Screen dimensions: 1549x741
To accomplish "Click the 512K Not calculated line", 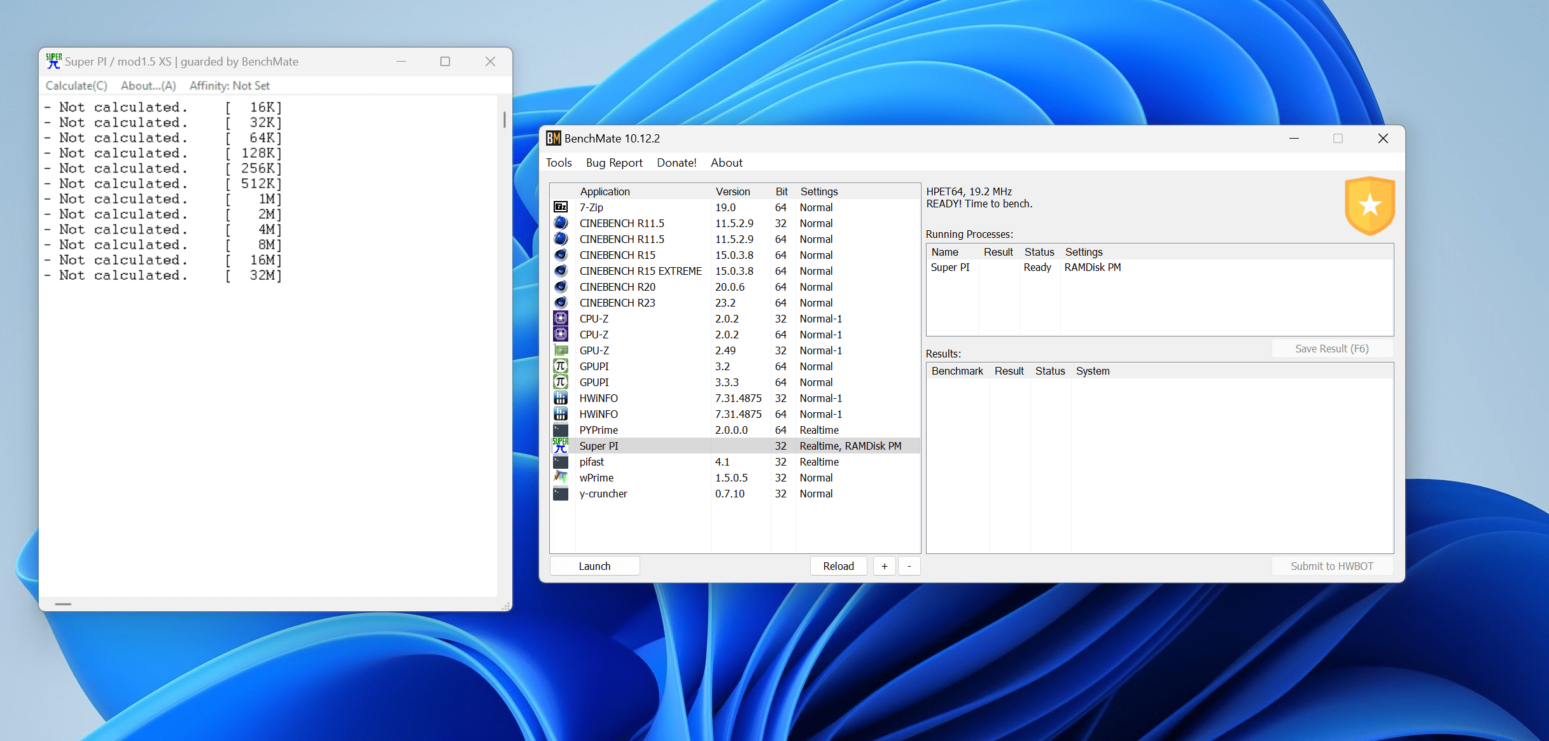I will pyautogui.click(x=162, y=184).
